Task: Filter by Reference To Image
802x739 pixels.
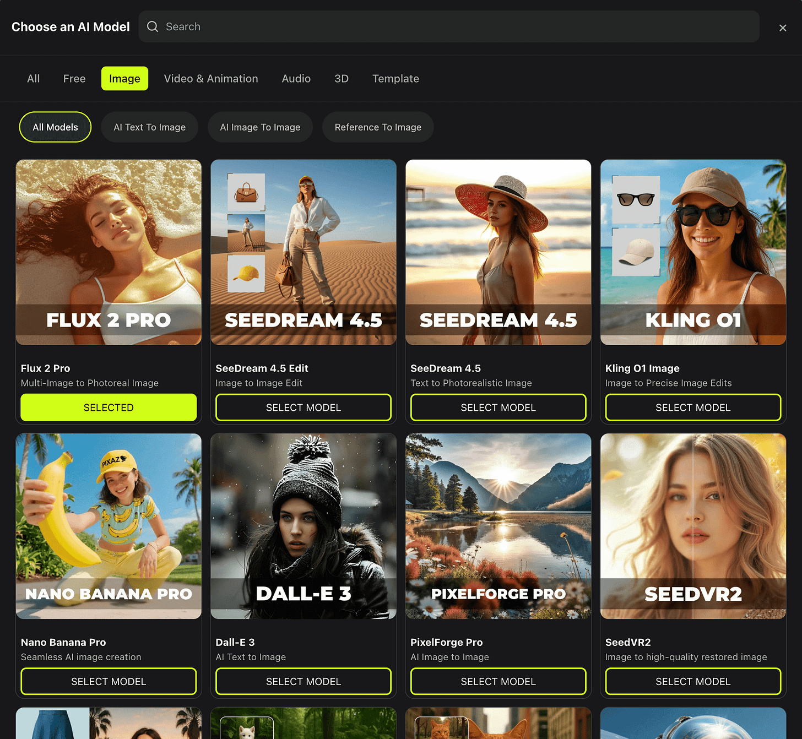Action: coord(378,127)
